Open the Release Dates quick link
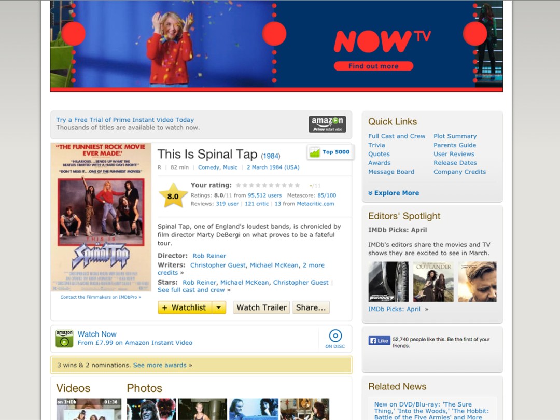This screenshot has width=560, height=420. point(455,163)
